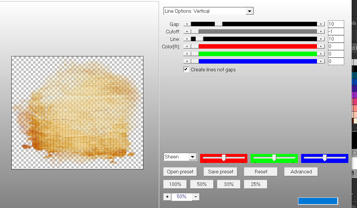Click the red Sheen slider handle
This screenshot has height=208, width=357.
tap(223, 158)
